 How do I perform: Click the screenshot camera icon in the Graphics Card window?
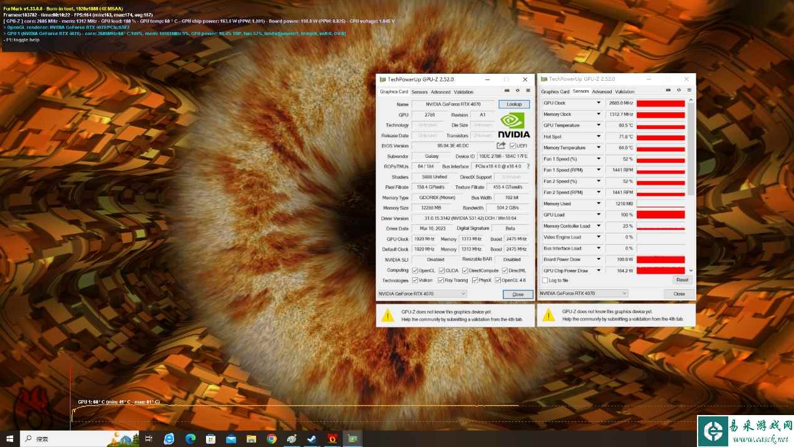pyautogui.click(x=507, y=91)
